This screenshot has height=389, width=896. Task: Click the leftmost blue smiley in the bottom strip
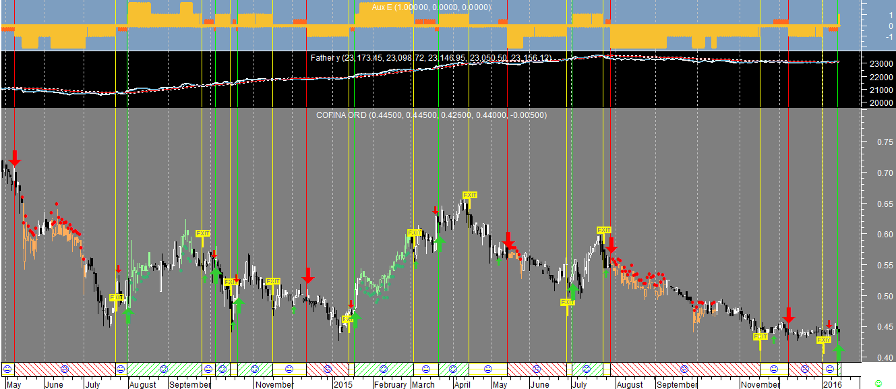click(7, 369)
